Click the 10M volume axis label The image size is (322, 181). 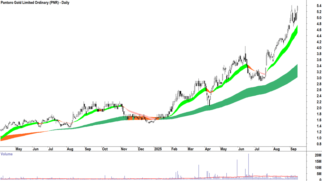pos(318,168)
